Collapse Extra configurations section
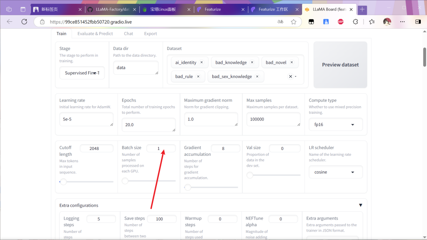The width and height of the screenshot is (427, 240). pos(361,205)
